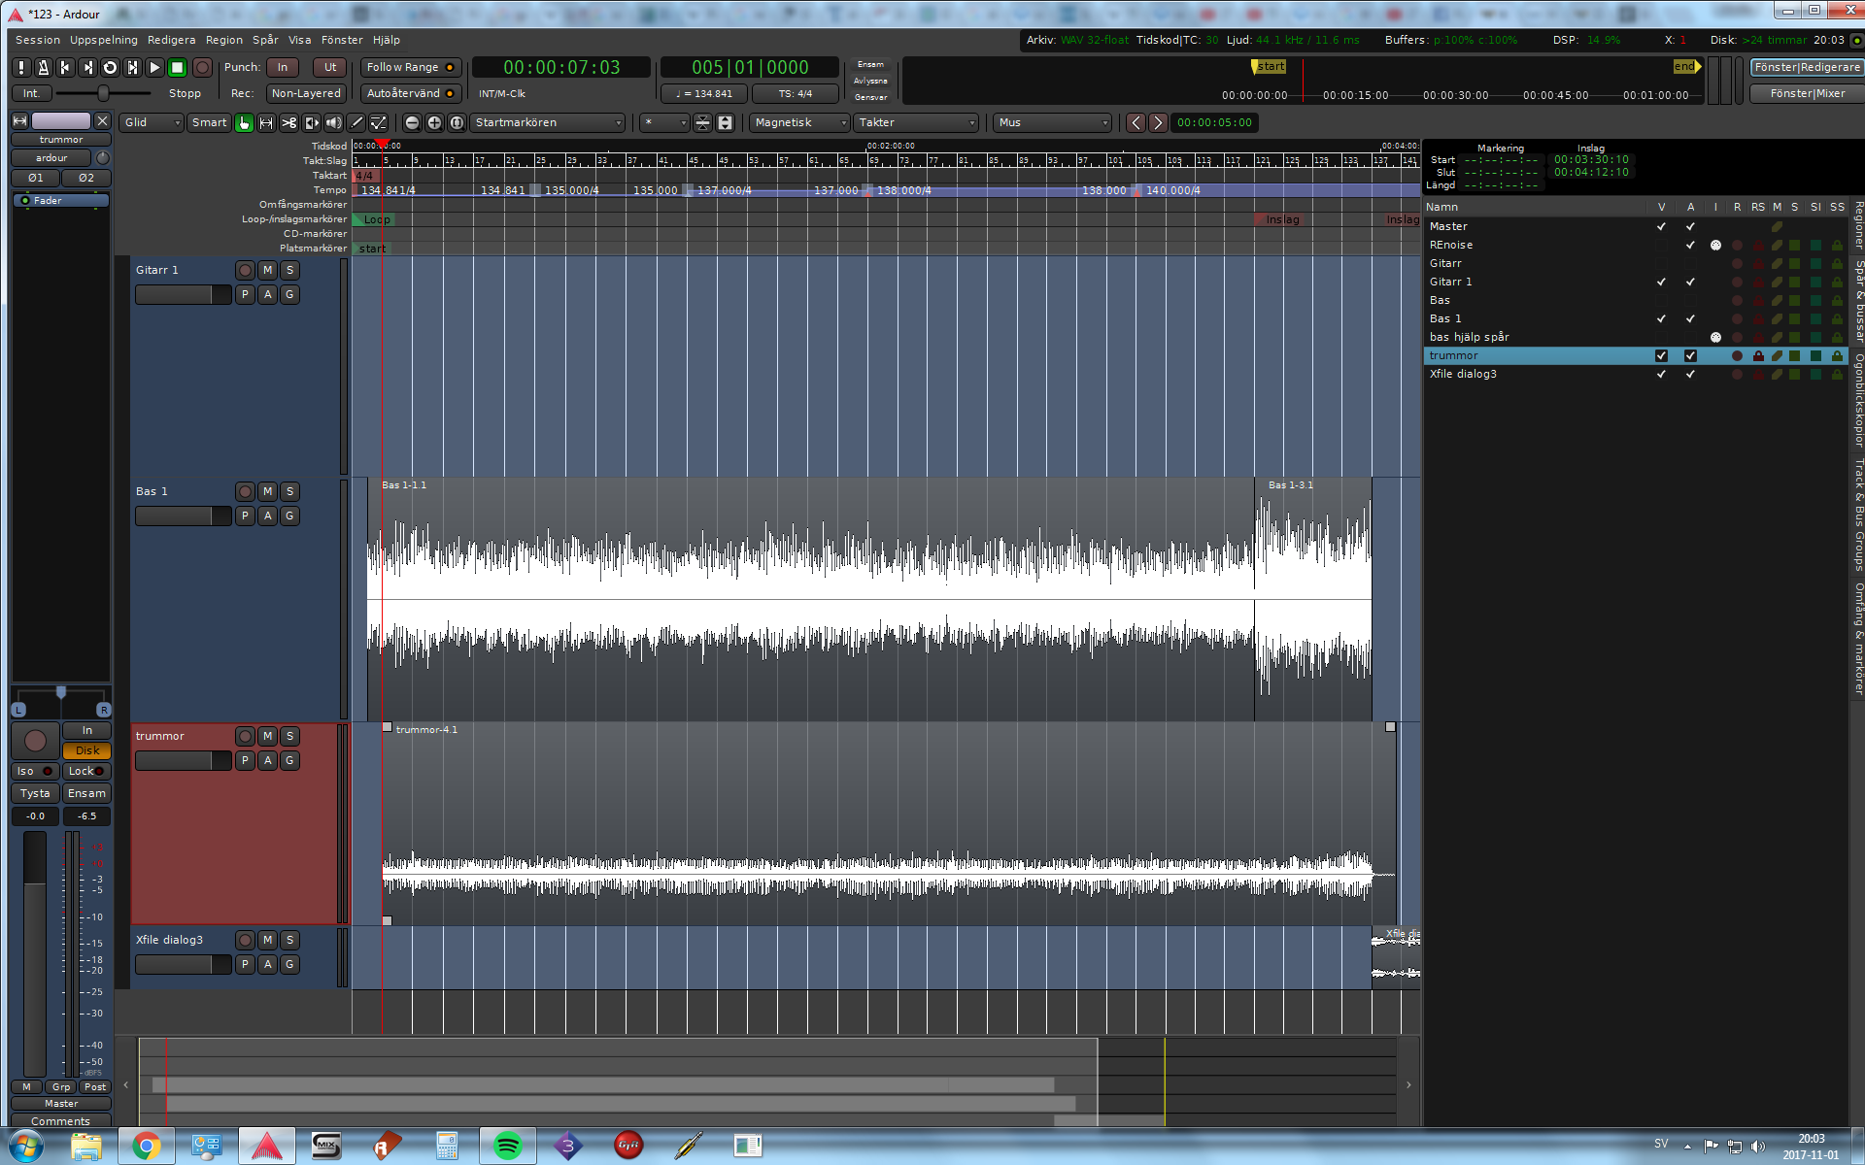1865x1165 pixels.
Task: Mute the Bas 1 track
Action: [267, 491]
